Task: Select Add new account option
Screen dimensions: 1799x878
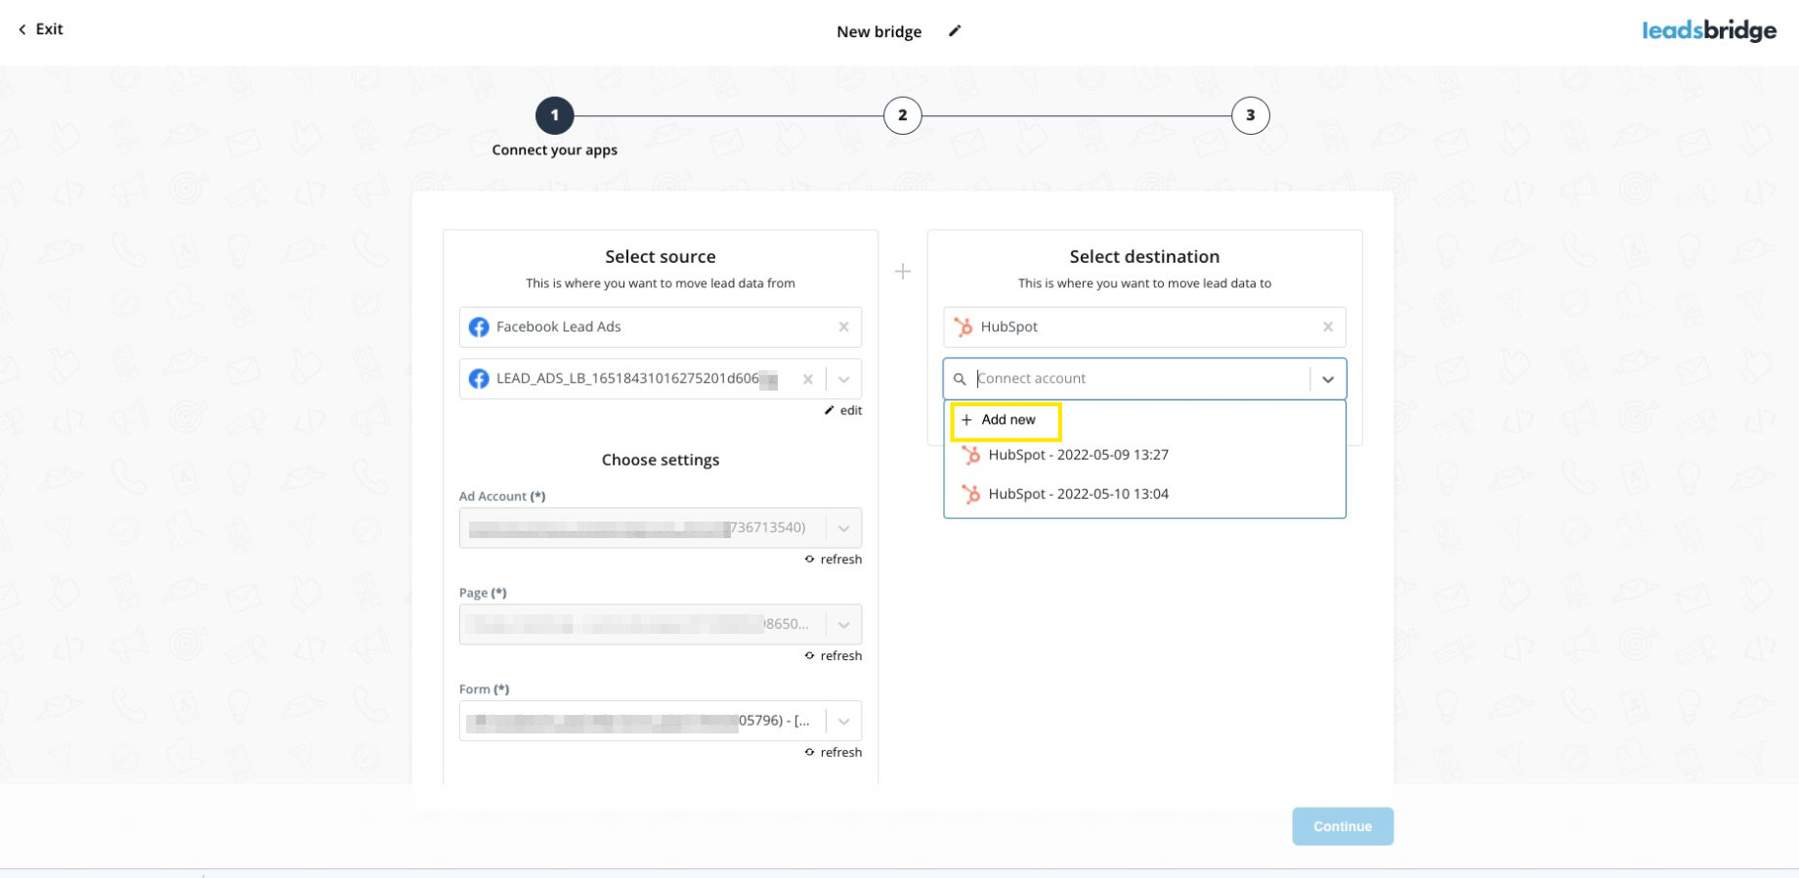Action: tap(1006, 420)
